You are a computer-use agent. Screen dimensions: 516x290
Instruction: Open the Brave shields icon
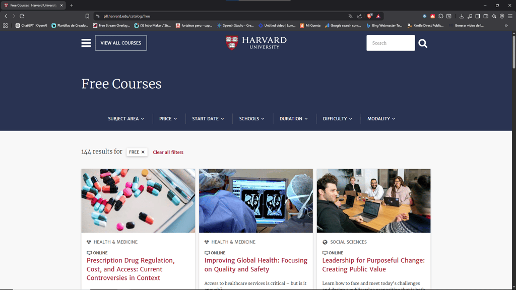369,16
